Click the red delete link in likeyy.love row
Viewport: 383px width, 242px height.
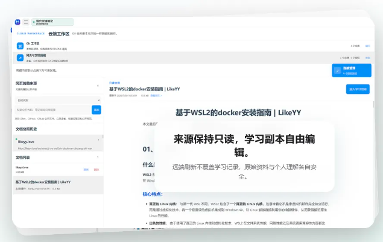(x=97, y=170)
